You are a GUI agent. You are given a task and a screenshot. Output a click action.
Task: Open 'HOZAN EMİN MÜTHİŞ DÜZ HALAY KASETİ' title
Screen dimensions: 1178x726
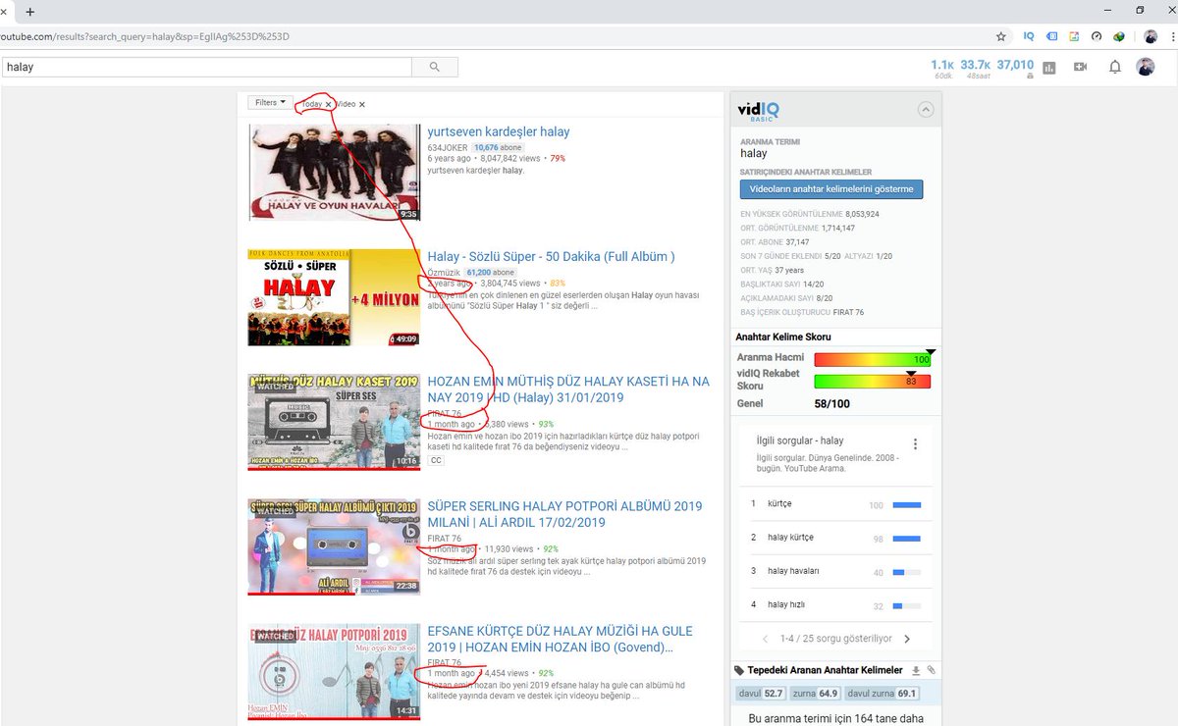click(568, 389)
